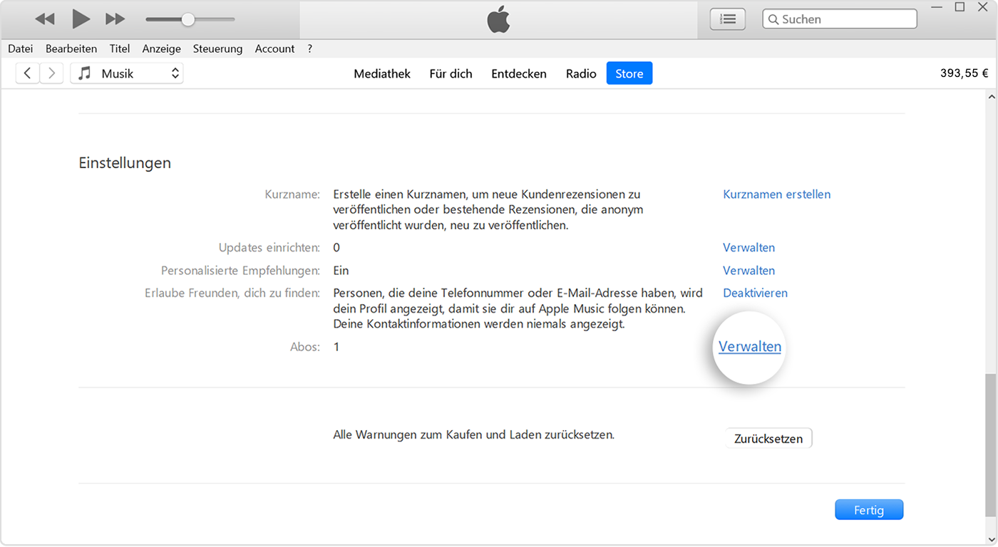The width and height of the screenshot is (998, 547).
Task: Switch to the Radio tab
Action: pos(581,73)
